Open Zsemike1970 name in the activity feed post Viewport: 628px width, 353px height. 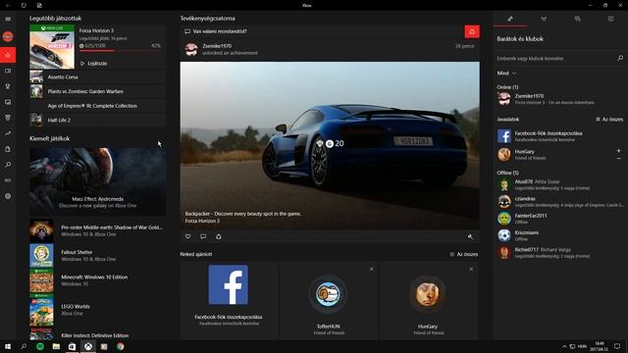coord(217,46)
